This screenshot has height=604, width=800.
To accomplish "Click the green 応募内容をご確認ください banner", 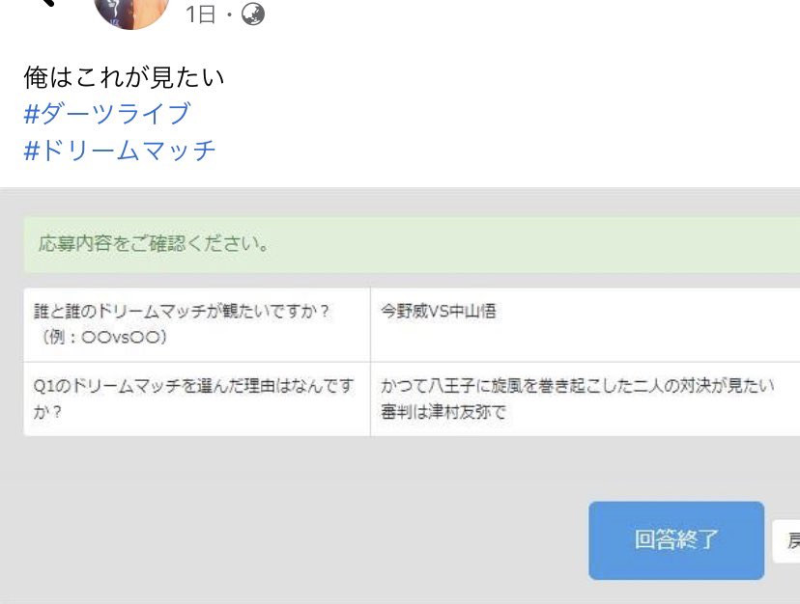I will coord(412,244).
